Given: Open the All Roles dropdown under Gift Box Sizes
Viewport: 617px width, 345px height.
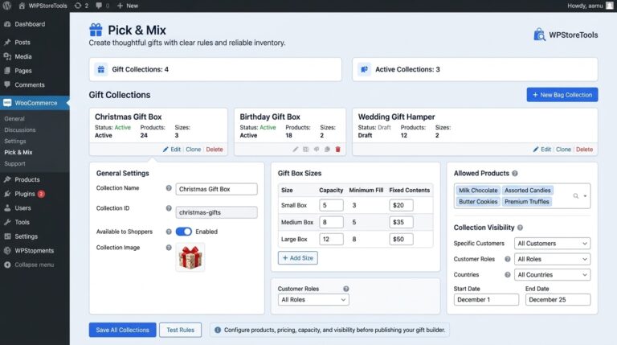Looking at the screenshot, I should 313,300.
